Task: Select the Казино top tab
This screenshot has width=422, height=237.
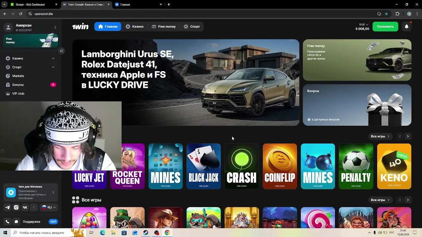Action: click(135, 27)
